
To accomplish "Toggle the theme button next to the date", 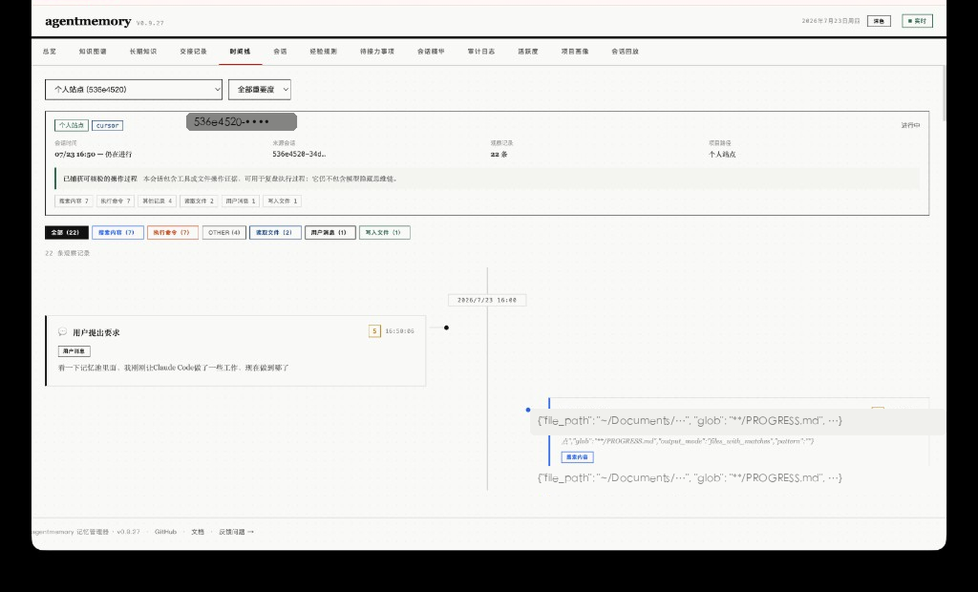I will pos(879,21).
